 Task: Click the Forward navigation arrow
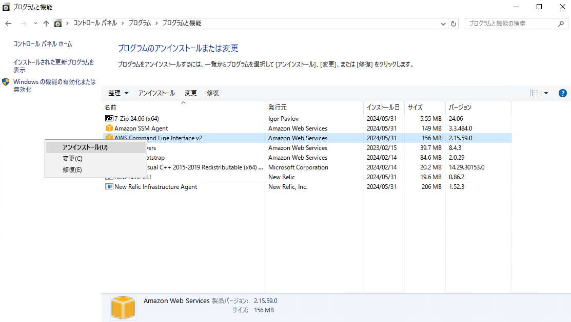23,24
